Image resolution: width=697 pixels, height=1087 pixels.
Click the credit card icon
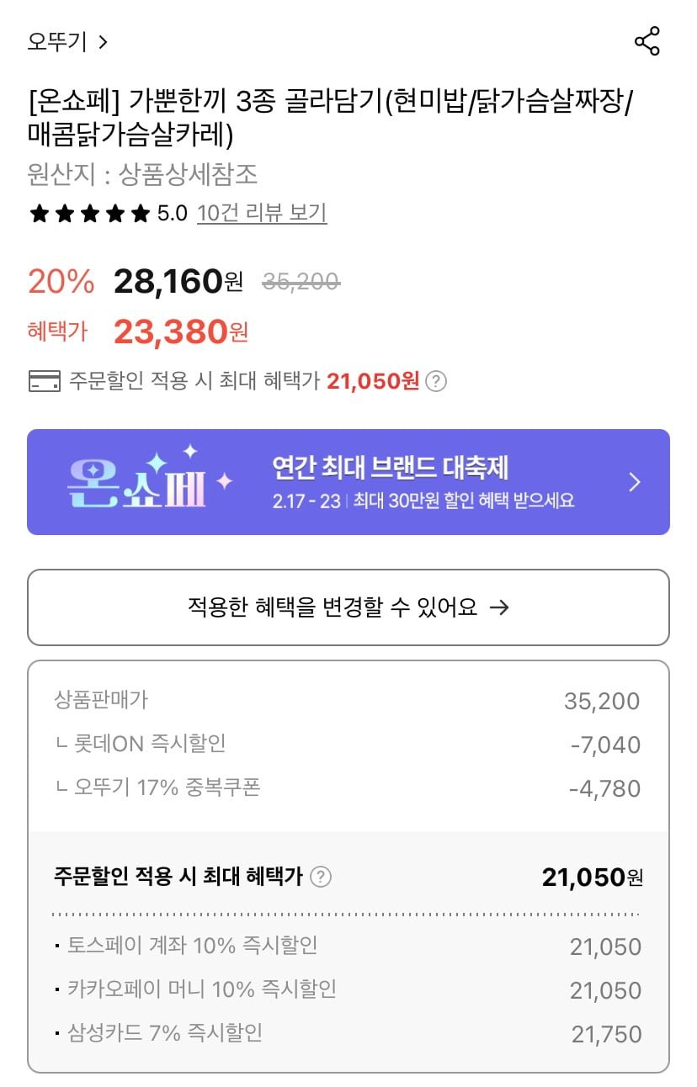pyautogui.click(x=45, y=381)
